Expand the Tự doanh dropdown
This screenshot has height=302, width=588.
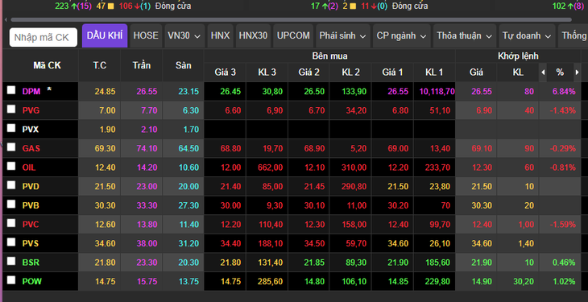pos(527,36)
